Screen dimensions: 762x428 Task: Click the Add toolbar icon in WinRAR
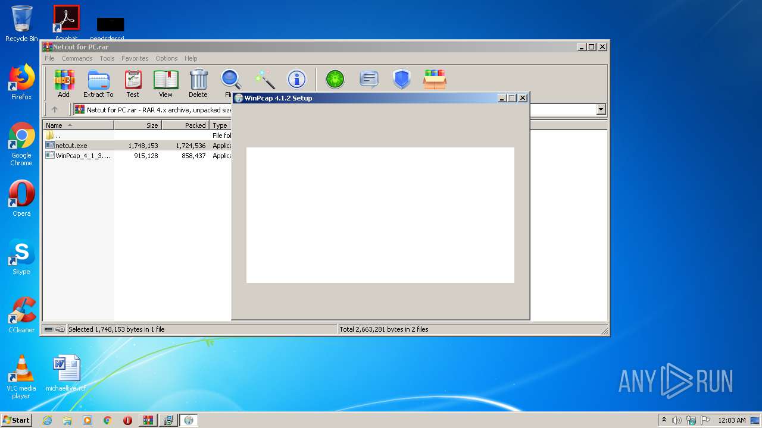(x=64, y=83)
